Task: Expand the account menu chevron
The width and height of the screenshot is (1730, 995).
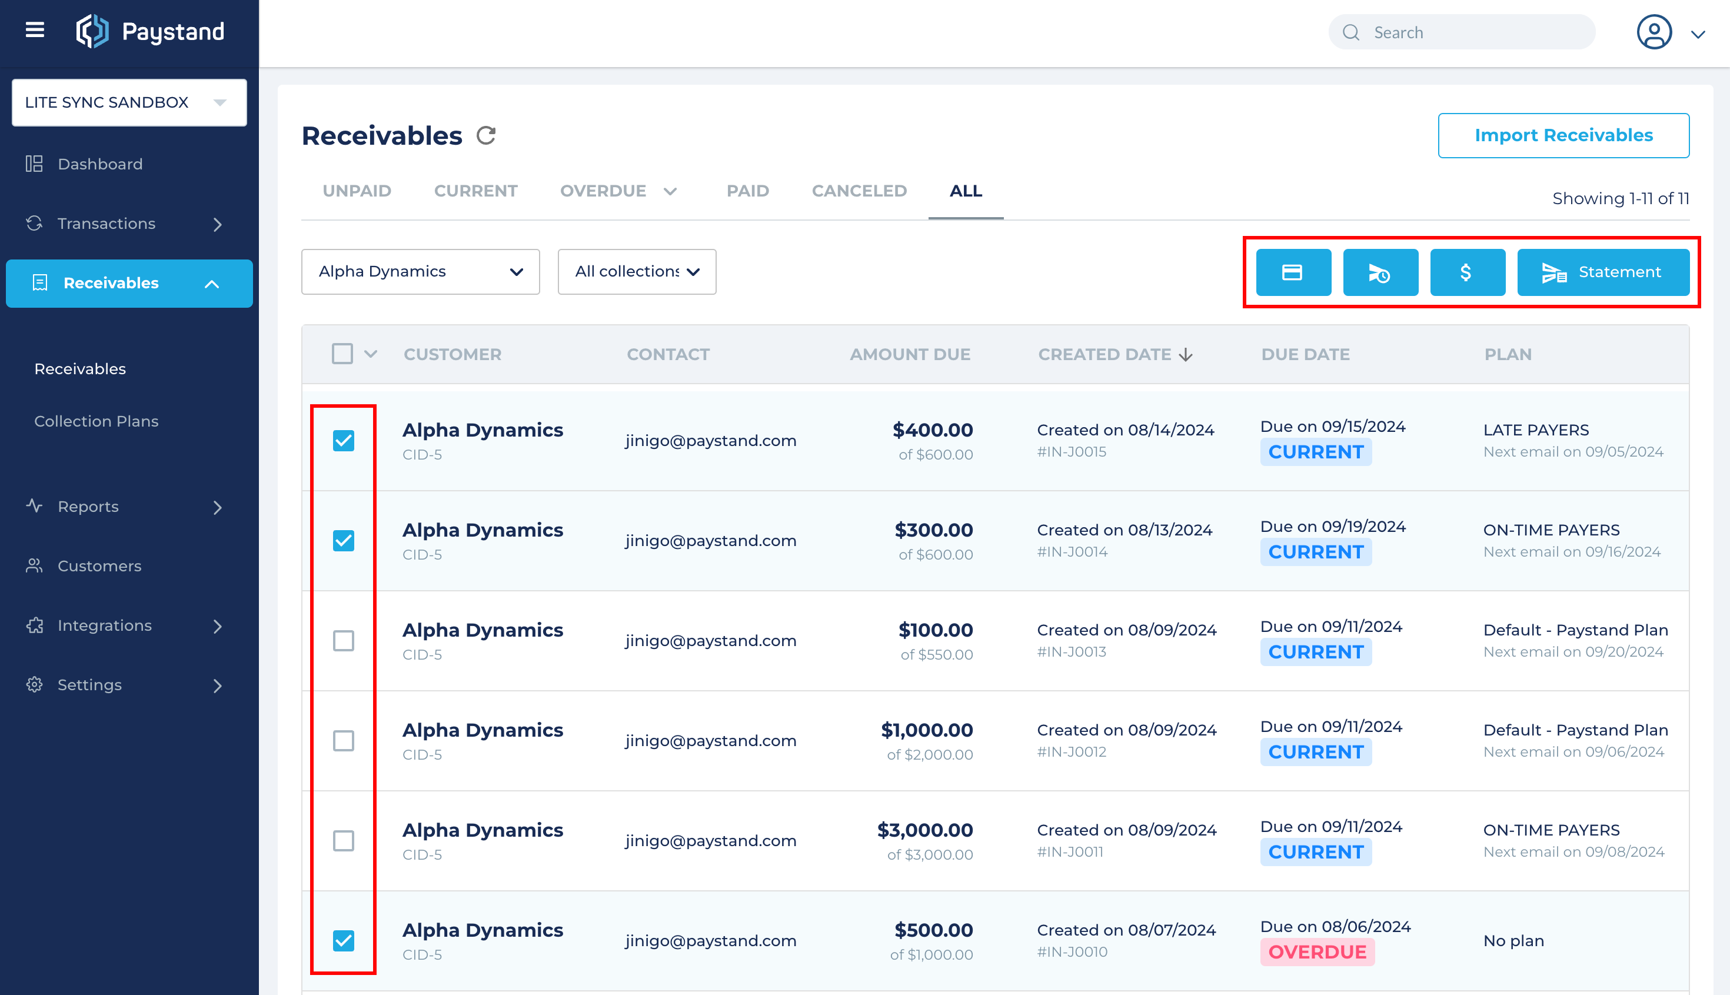Action: coord(1698,34)
